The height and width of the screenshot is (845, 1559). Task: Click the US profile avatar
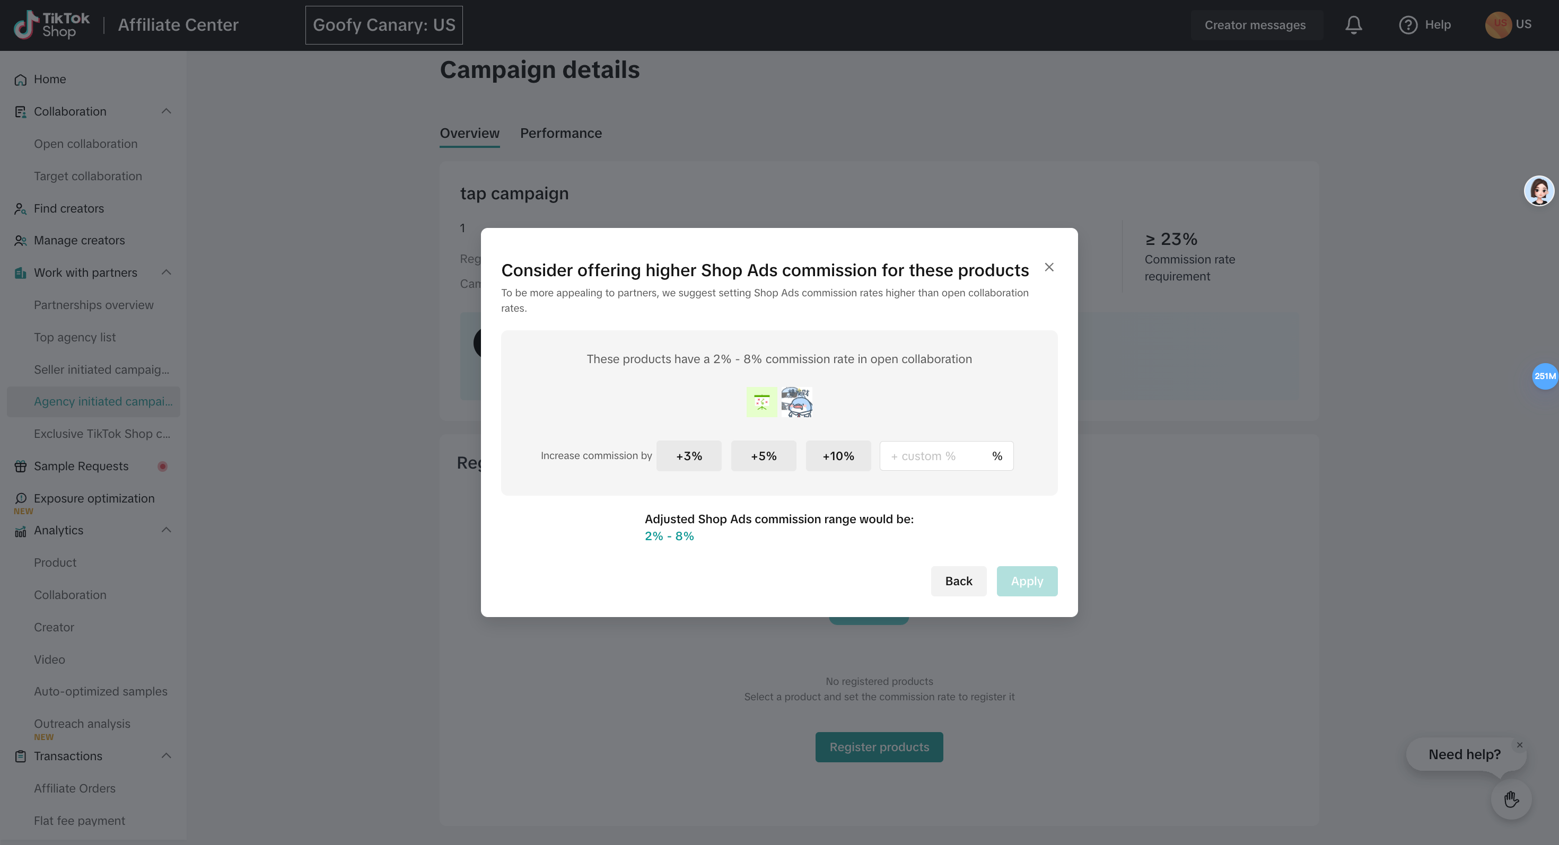pos(1498,25)
